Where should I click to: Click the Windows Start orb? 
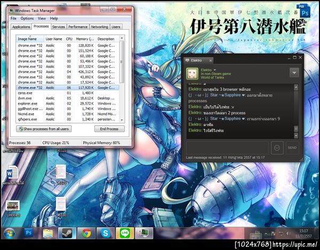[x=10, y=233]
